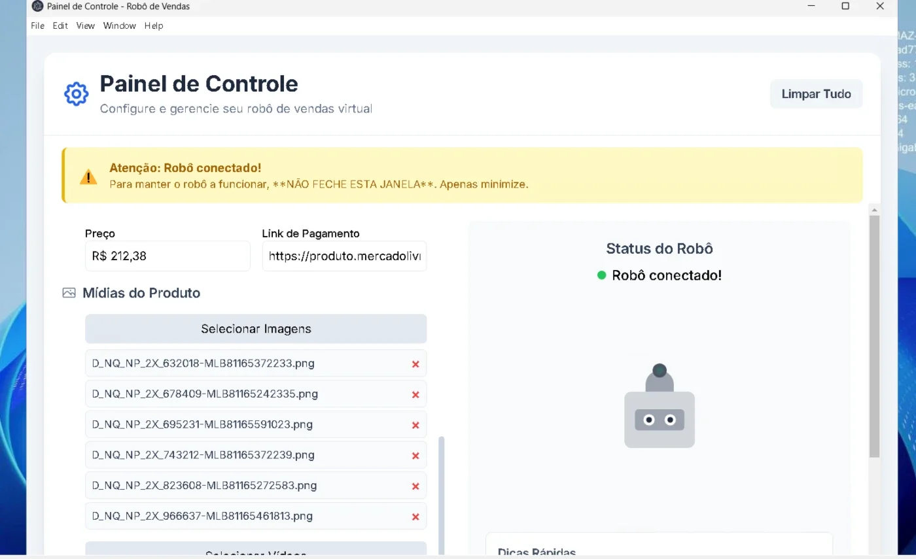916x559 pixels.
Task: Remove image 966637-MLB81165461813.png via X icon
Action: pyautogui.click(x=415, y=517)
